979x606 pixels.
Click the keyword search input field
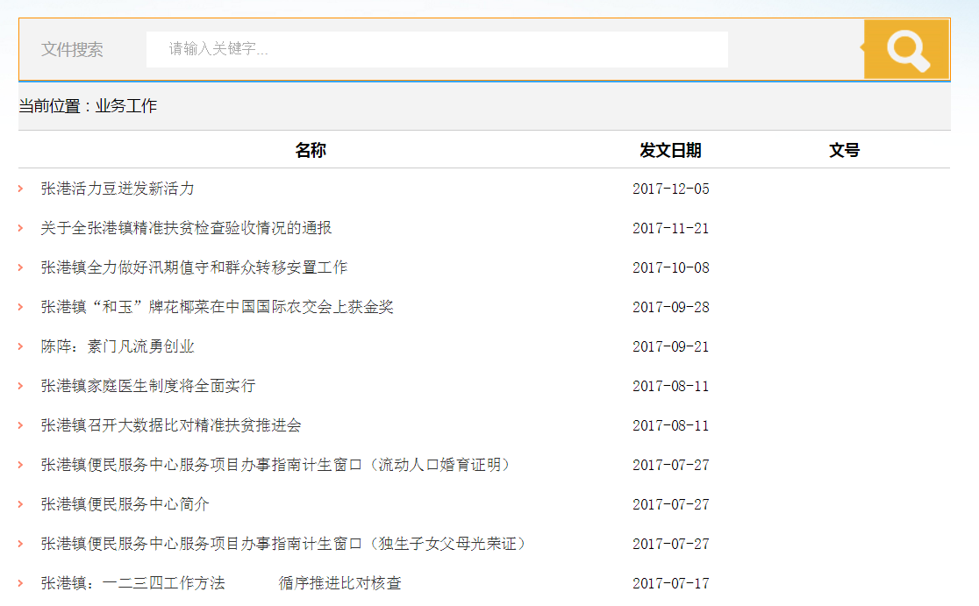pos(437,49)
